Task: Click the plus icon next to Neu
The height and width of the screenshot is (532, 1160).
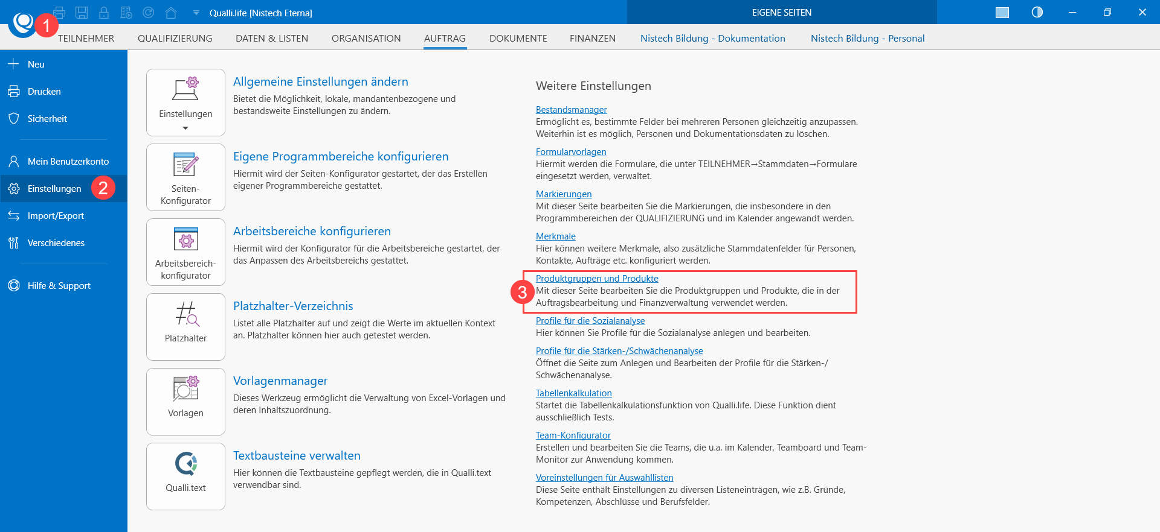Action: [13, 64]
